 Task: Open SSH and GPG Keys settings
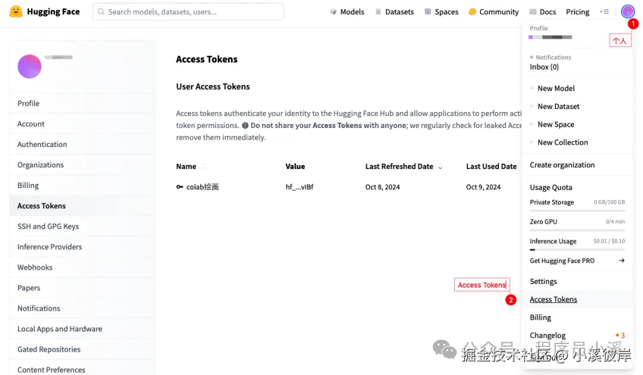point(48,226)
